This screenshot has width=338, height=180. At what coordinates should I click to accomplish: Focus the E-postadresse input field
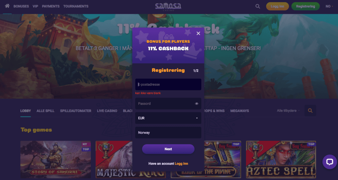168,85
